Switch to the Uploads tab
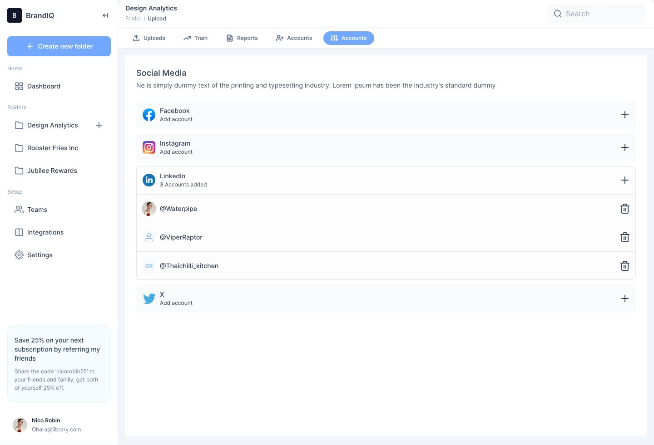This screenshot has height=445, width=654. click(x=149, y=38)
